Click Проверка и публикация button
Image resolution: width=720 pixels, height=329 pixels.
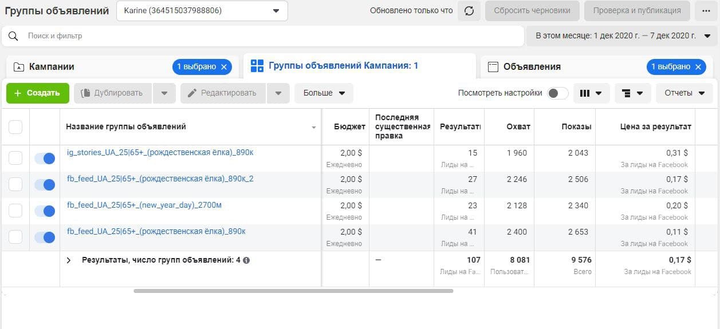pyautogui.click(x=637, y=11)
